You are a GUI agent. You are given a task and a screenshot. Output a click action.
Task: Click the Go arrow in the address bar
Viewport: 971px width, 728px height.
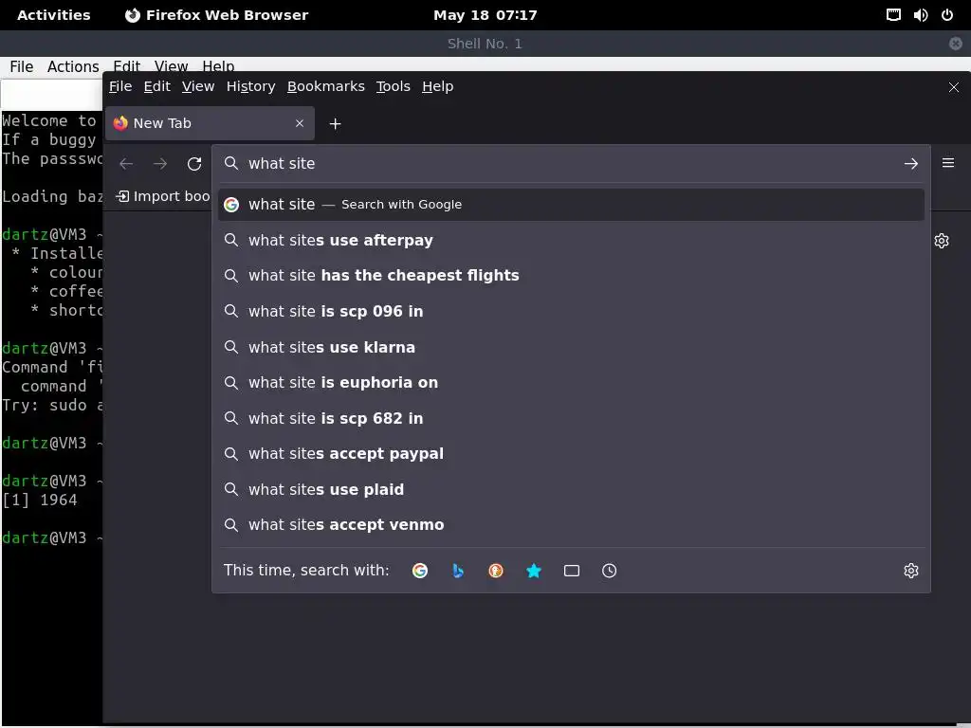(x=911, y=163)
